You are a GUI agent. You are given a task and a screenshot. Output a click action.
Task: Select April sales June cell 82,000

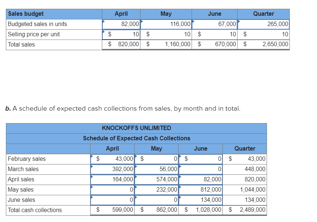[x=200, y=180]
